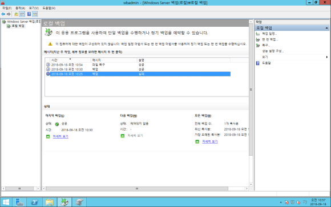The height and width of the screenshot is (207, 331).
Task: Click the backup app icon beside the description
Action: (49, 32)
